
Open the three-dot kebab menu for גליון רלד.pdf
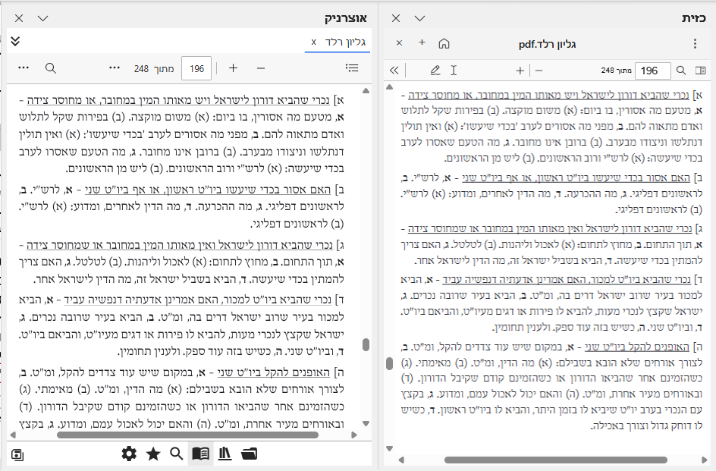click(x=696, y=43)
